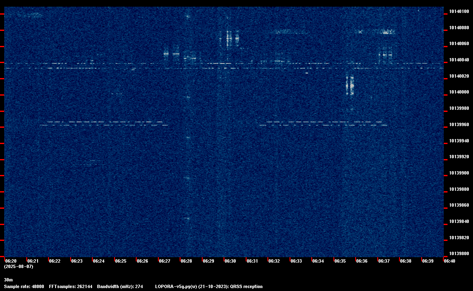Click the 10139820 frequency label
This screenshot has height=291, width=473.
coord(459,238)
